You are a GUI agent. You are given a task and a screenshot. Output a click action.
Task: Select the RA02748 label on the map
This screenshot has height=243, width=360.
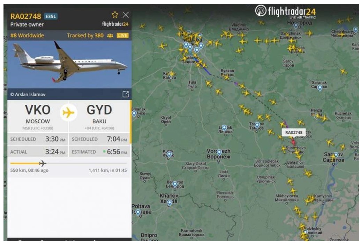tap(294, 132)
